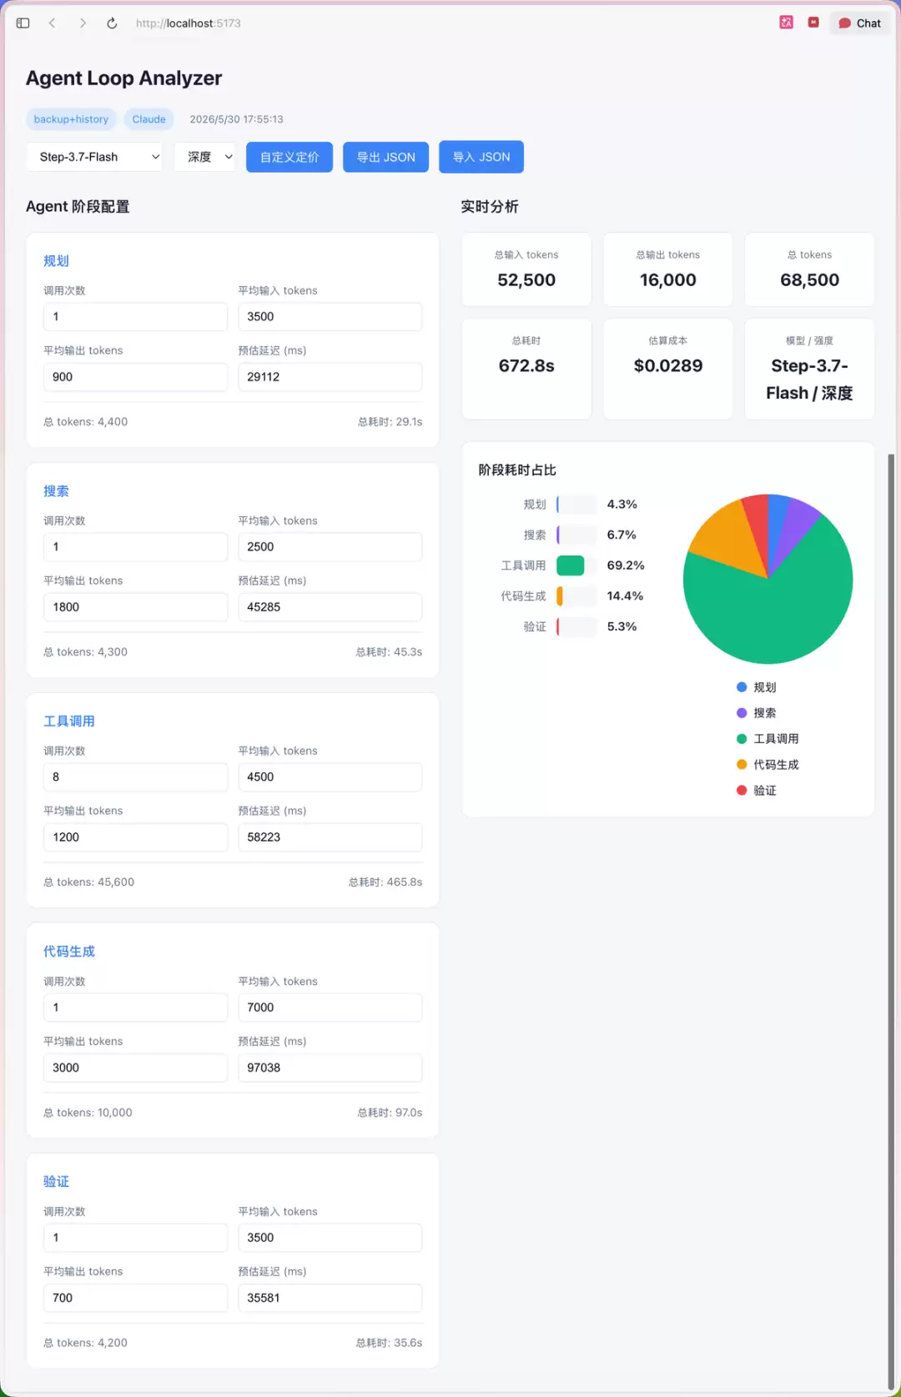Select the green 工具调用 legend marker

coord(742,739)
